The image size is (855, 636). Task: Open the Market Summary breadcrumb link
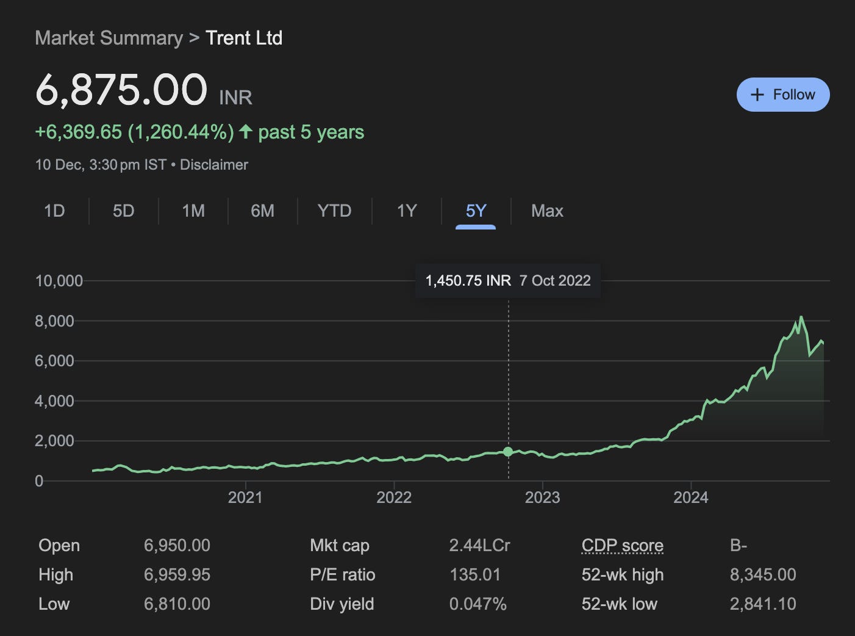pos(109,38)
